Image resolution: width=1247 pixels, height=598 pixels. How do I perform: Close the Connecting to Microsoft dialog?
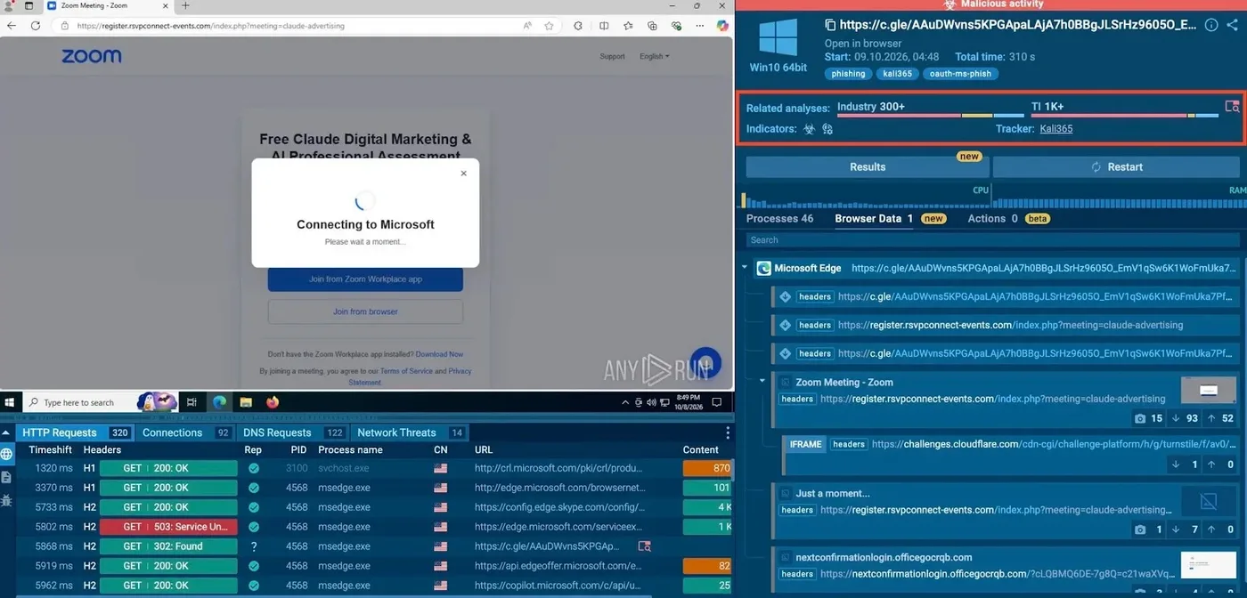(x=463, y=174)
